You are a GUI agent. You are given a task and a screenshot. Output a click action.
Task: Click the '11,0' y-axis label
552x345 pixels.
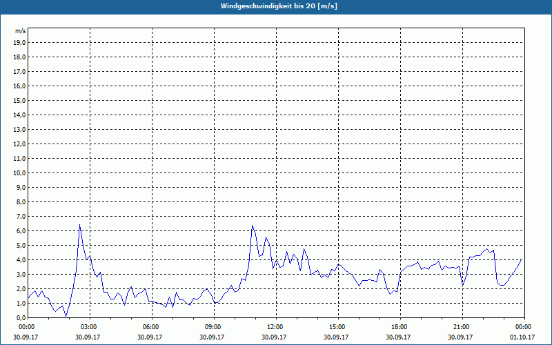[x=19, y=159]
